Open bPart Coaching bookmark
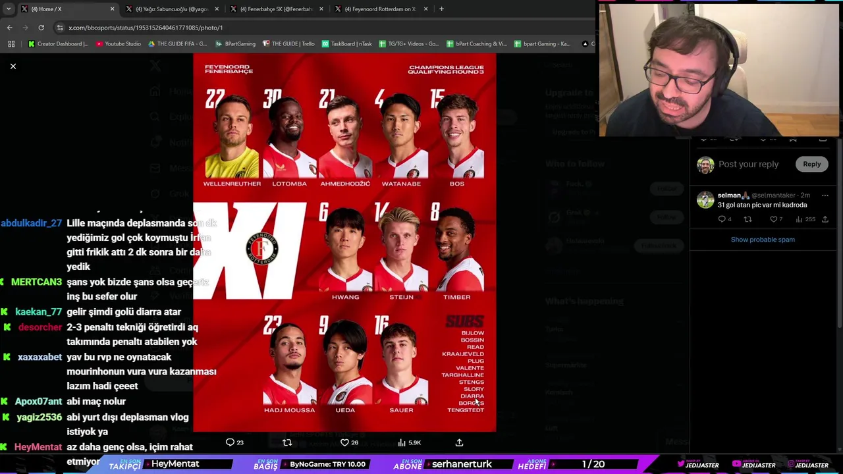843x474 pixels. pyautogui.click(x=477, y=44)
